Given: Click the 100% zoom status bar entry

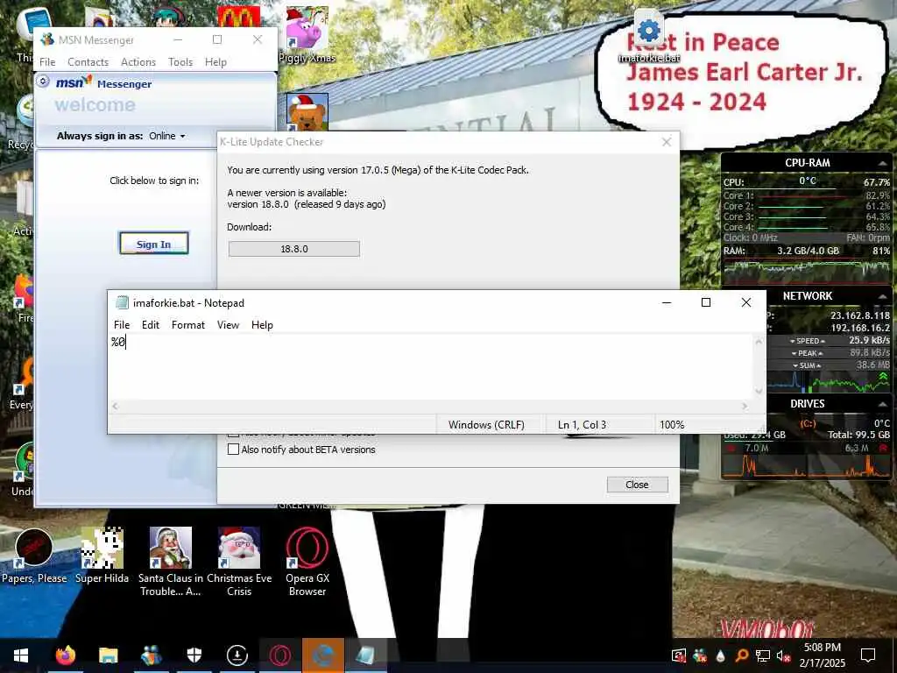Looking at the screenshot, I should point(672,425).
